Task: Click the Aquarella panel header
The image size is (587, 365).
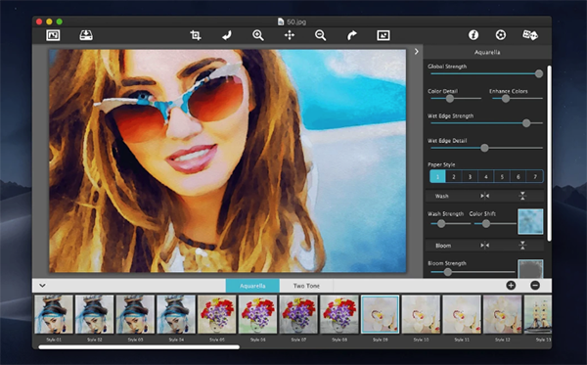Action: [487, 52]
